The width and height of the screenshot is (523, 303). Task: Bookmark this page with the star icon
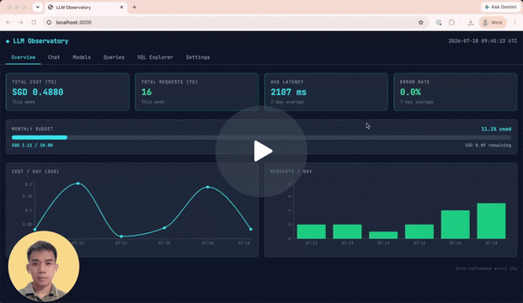tap(421, 23)
